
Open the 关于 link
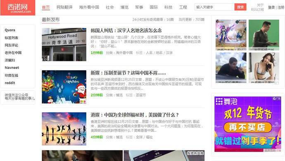(260, 5)
